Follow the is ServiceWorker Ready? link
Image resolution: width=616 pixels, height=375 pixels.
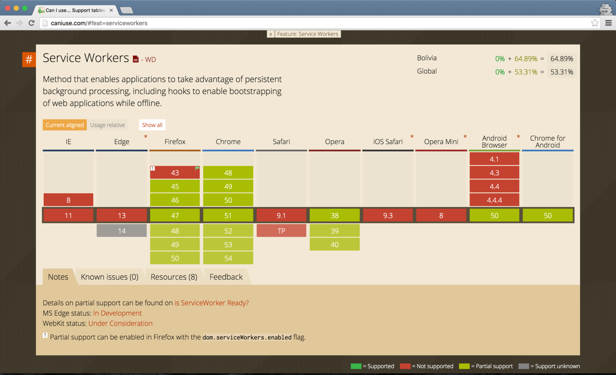coord(211,303)
